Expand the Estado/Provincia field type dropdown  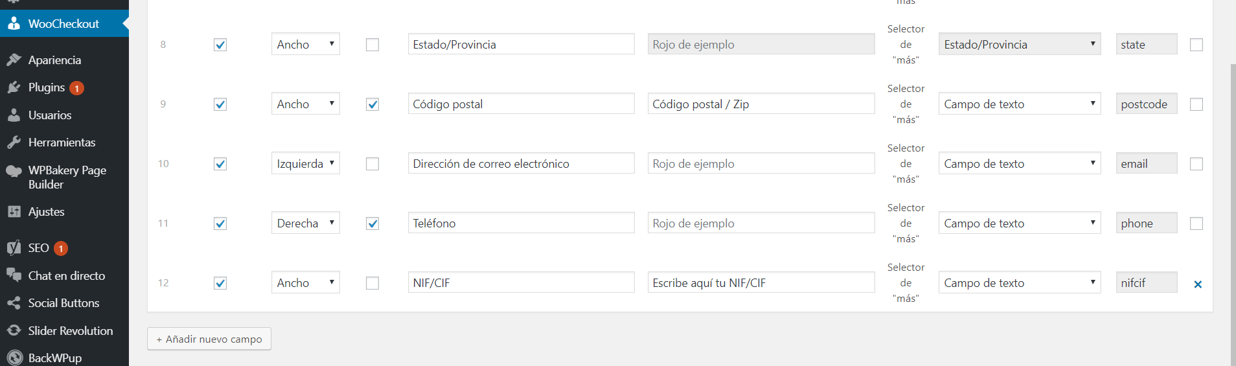point(1019,45)
